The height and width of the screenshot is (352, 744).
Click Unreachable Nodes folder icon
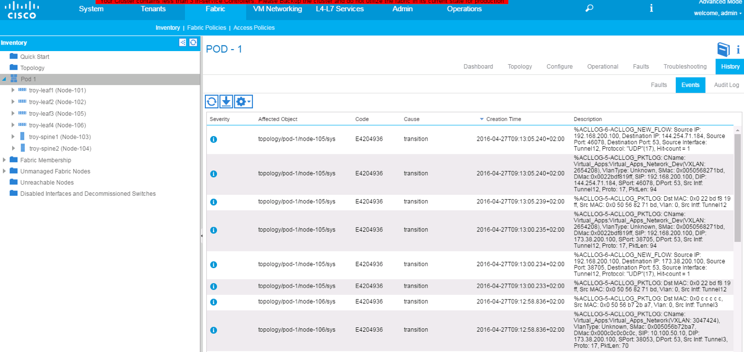(x=14, y=182)
